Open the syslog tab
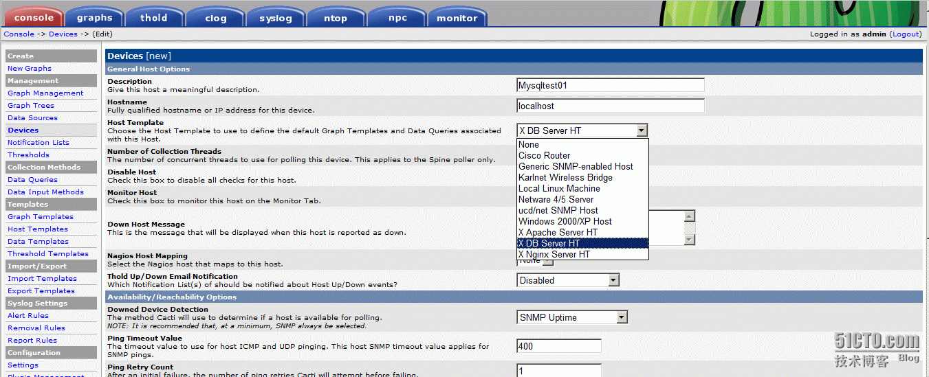This screenshot has width=929, height=377. coord(276,17)
